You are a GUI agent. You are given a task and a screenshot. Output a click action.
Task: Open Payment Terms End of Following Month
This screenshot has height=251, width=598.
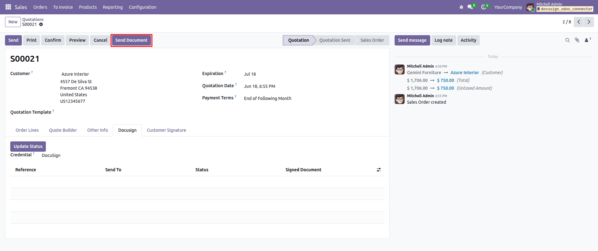coord(268,98)
